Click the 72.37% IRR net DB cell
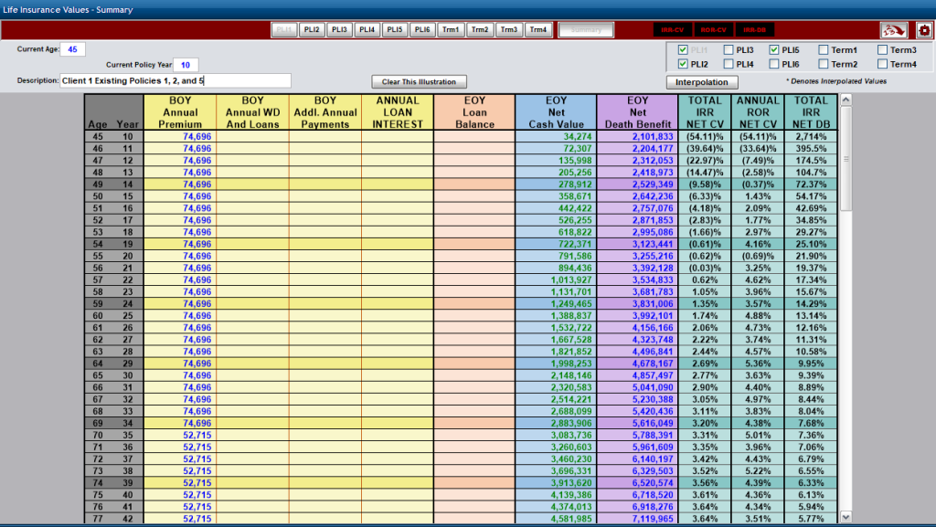 (x=811, y=184)
